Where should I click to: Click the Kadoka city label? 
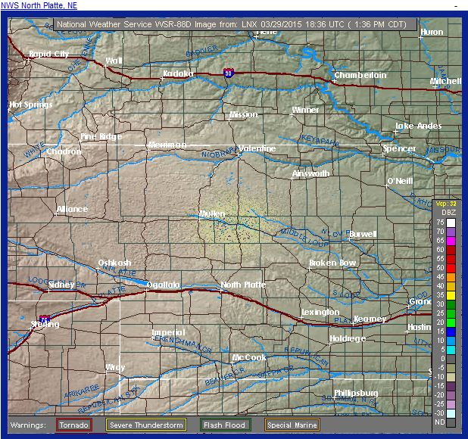[178, 73]
